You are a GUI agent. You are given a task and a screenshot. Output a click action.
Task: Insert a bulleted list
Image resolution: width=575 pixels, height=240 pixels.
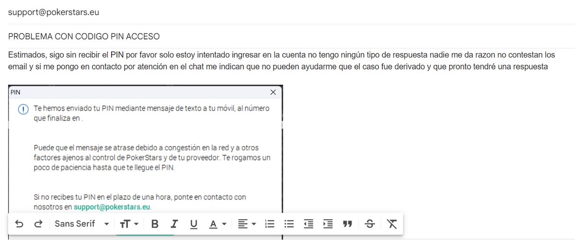[288, 224]
